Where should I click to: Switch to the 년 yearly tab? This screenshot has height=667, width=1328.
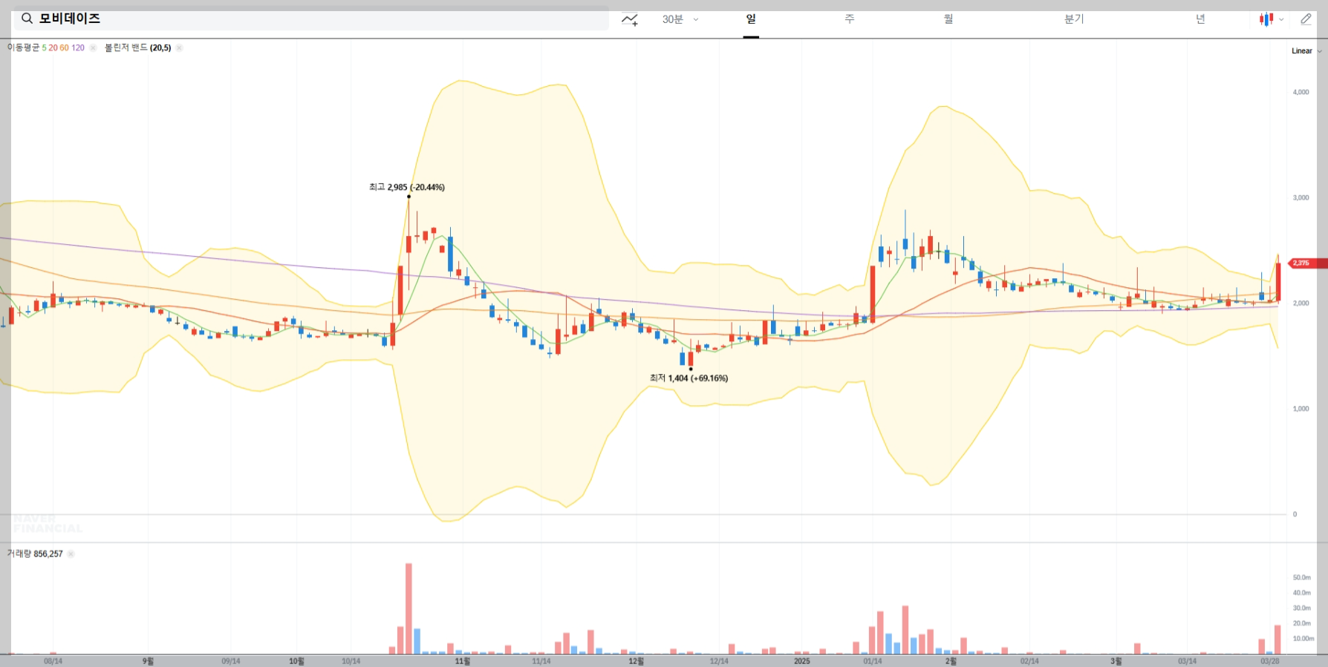pyautogui.click(x=1200, y=19)
